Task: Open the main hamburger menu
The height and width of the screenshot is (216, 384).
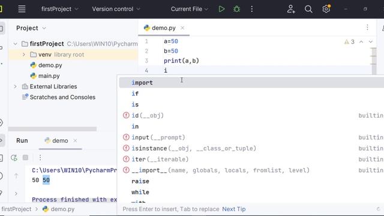Action: coord(22,9)
